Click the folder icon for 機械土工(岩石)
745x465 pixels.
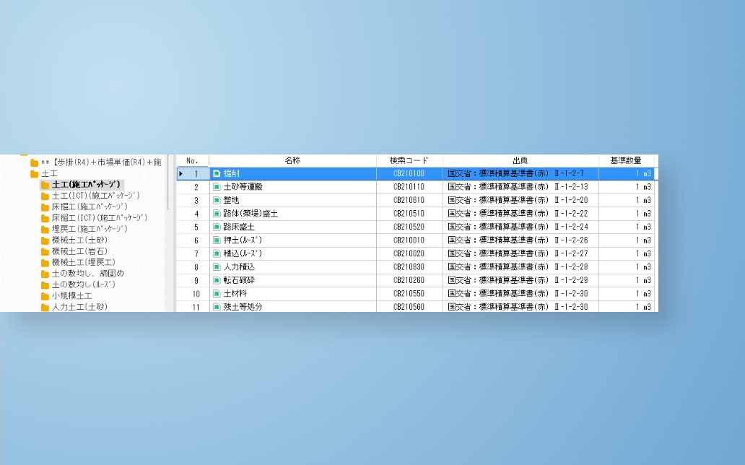[x=45, y=251]
